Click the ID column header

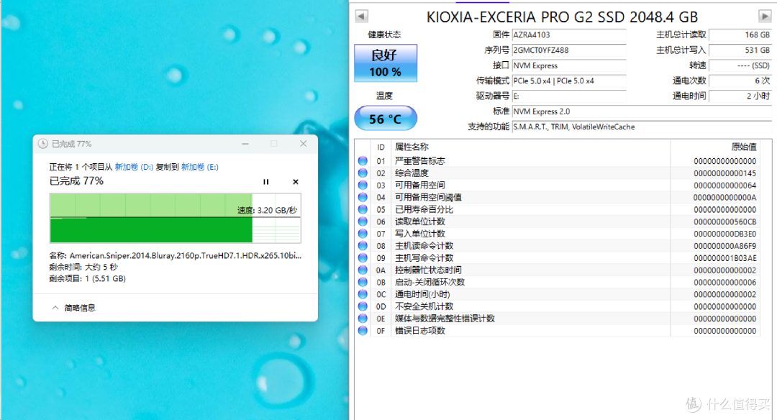pyautogui.click(x=381, y=147)
